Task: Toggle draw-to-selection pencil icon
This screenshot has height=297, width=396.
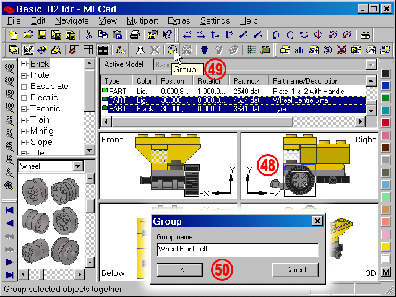Action: [x=121, y=49]
